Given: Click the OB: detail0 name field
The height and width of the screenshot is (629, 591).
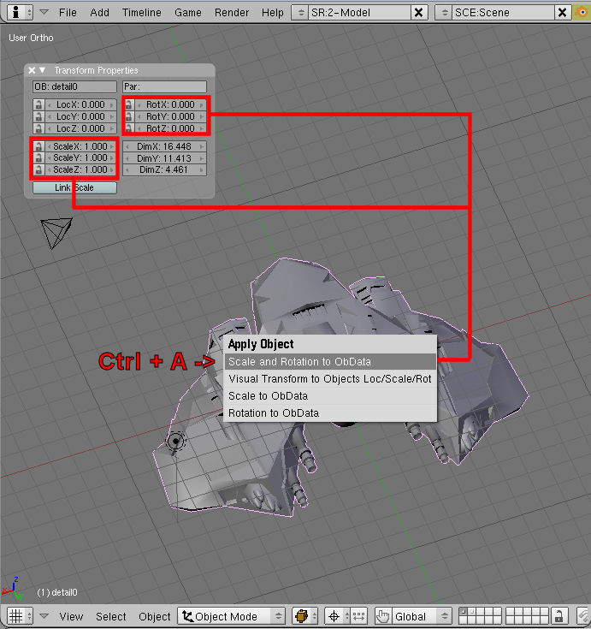Looking at the screenshot, I should pyautogui.click(x=74, y=86).
